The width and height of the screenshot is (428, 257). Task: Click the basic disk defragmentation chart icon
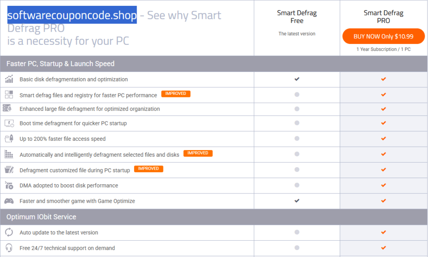coord(9,79)
